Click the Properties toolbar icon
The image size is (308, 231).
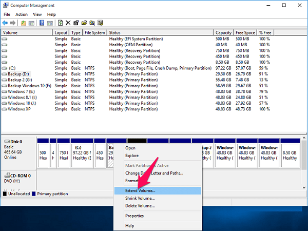(x=76, y=23)
